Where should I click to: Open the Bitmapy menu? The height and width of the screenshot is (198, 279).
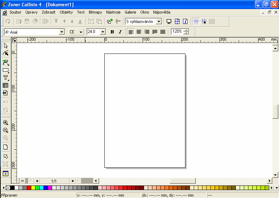click(95, 12)
